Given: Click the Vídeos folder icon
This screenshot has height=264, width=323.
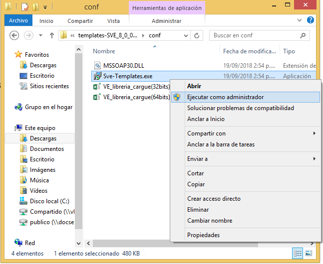Looking at the screenshot, I should tap(23, 190).
